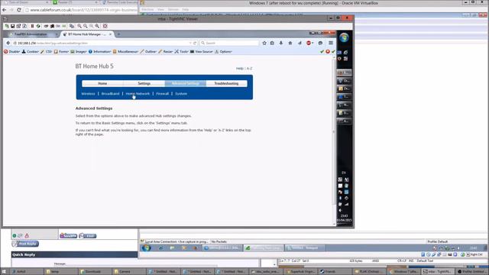Toggle the Alt key button in TightVNC toolbar
Image resolution: width=489 pixels, height=275 pixels.
click(x=63, y=26)
